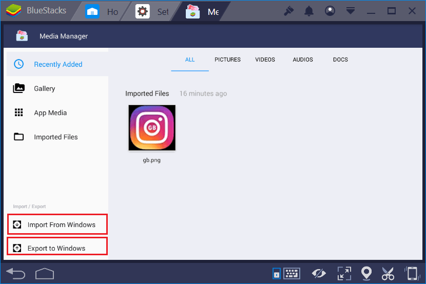Click the '16 minutes ago' timestamp
This screenshot has width=426, height=284.
click(203, 93)
